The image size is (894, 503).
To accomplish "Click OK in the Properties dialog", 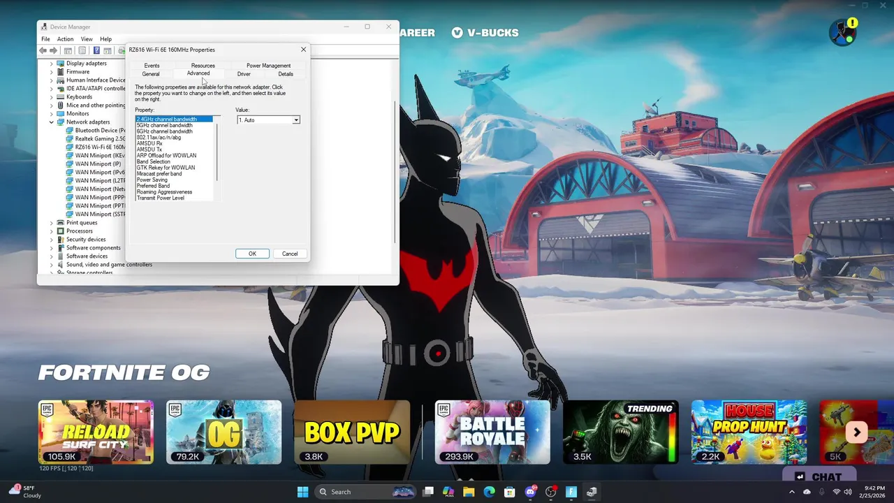I will pos(252,254).
